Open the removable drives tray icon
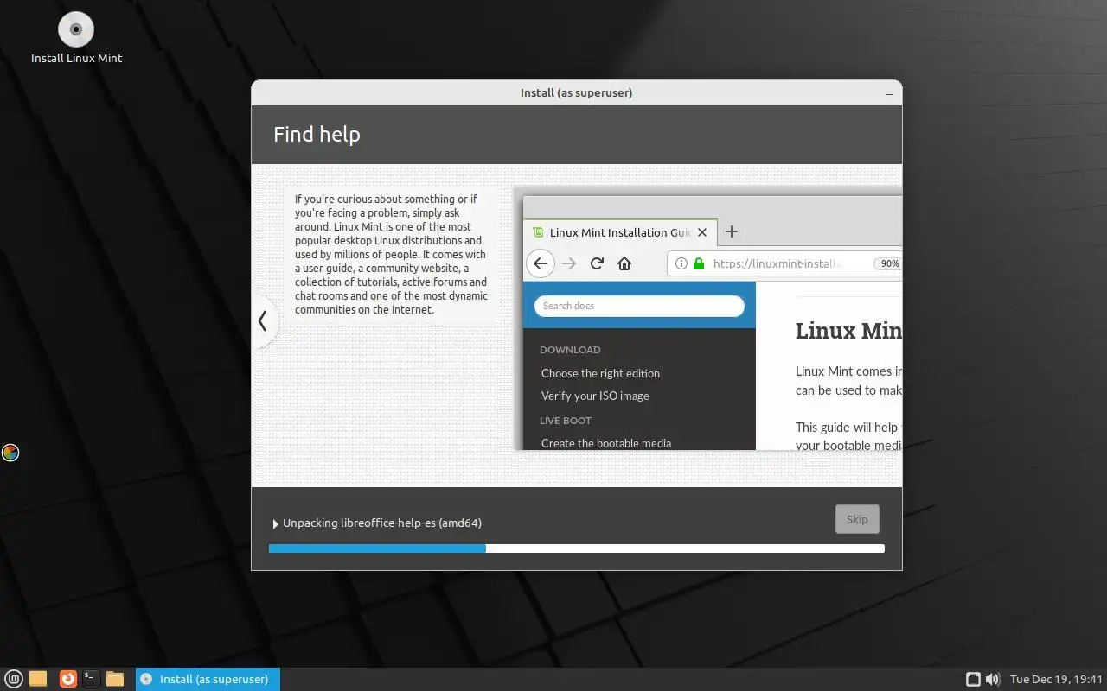 point(973,679)
